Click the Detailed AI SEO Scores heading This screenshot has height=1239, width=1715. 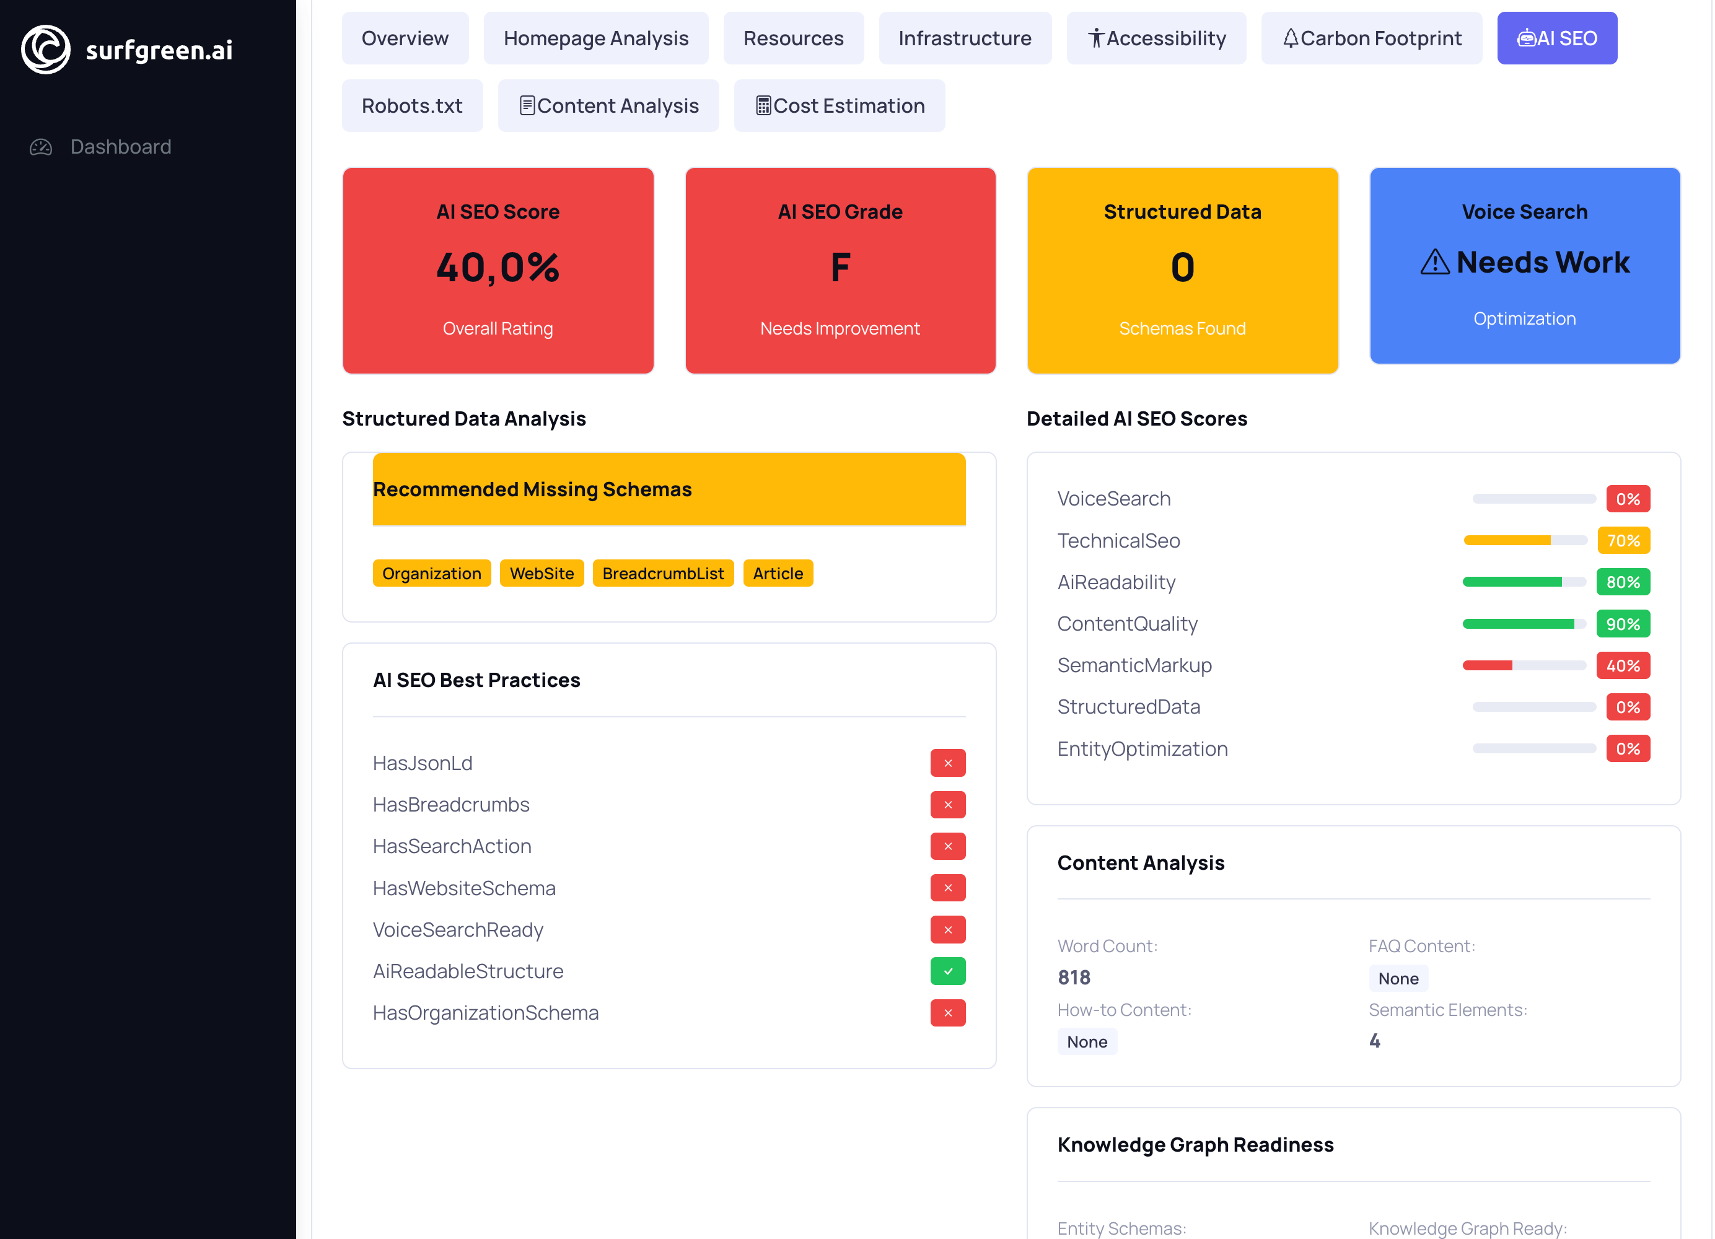click(1136, 419)
